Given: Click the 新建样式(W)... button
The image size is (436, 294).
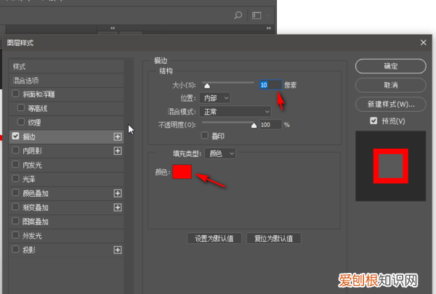Looking at the screenshot, I should [391, 105].
